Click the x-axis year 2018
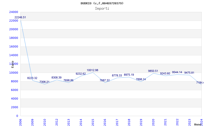204x127 pixels. click(x=129, y=122)
